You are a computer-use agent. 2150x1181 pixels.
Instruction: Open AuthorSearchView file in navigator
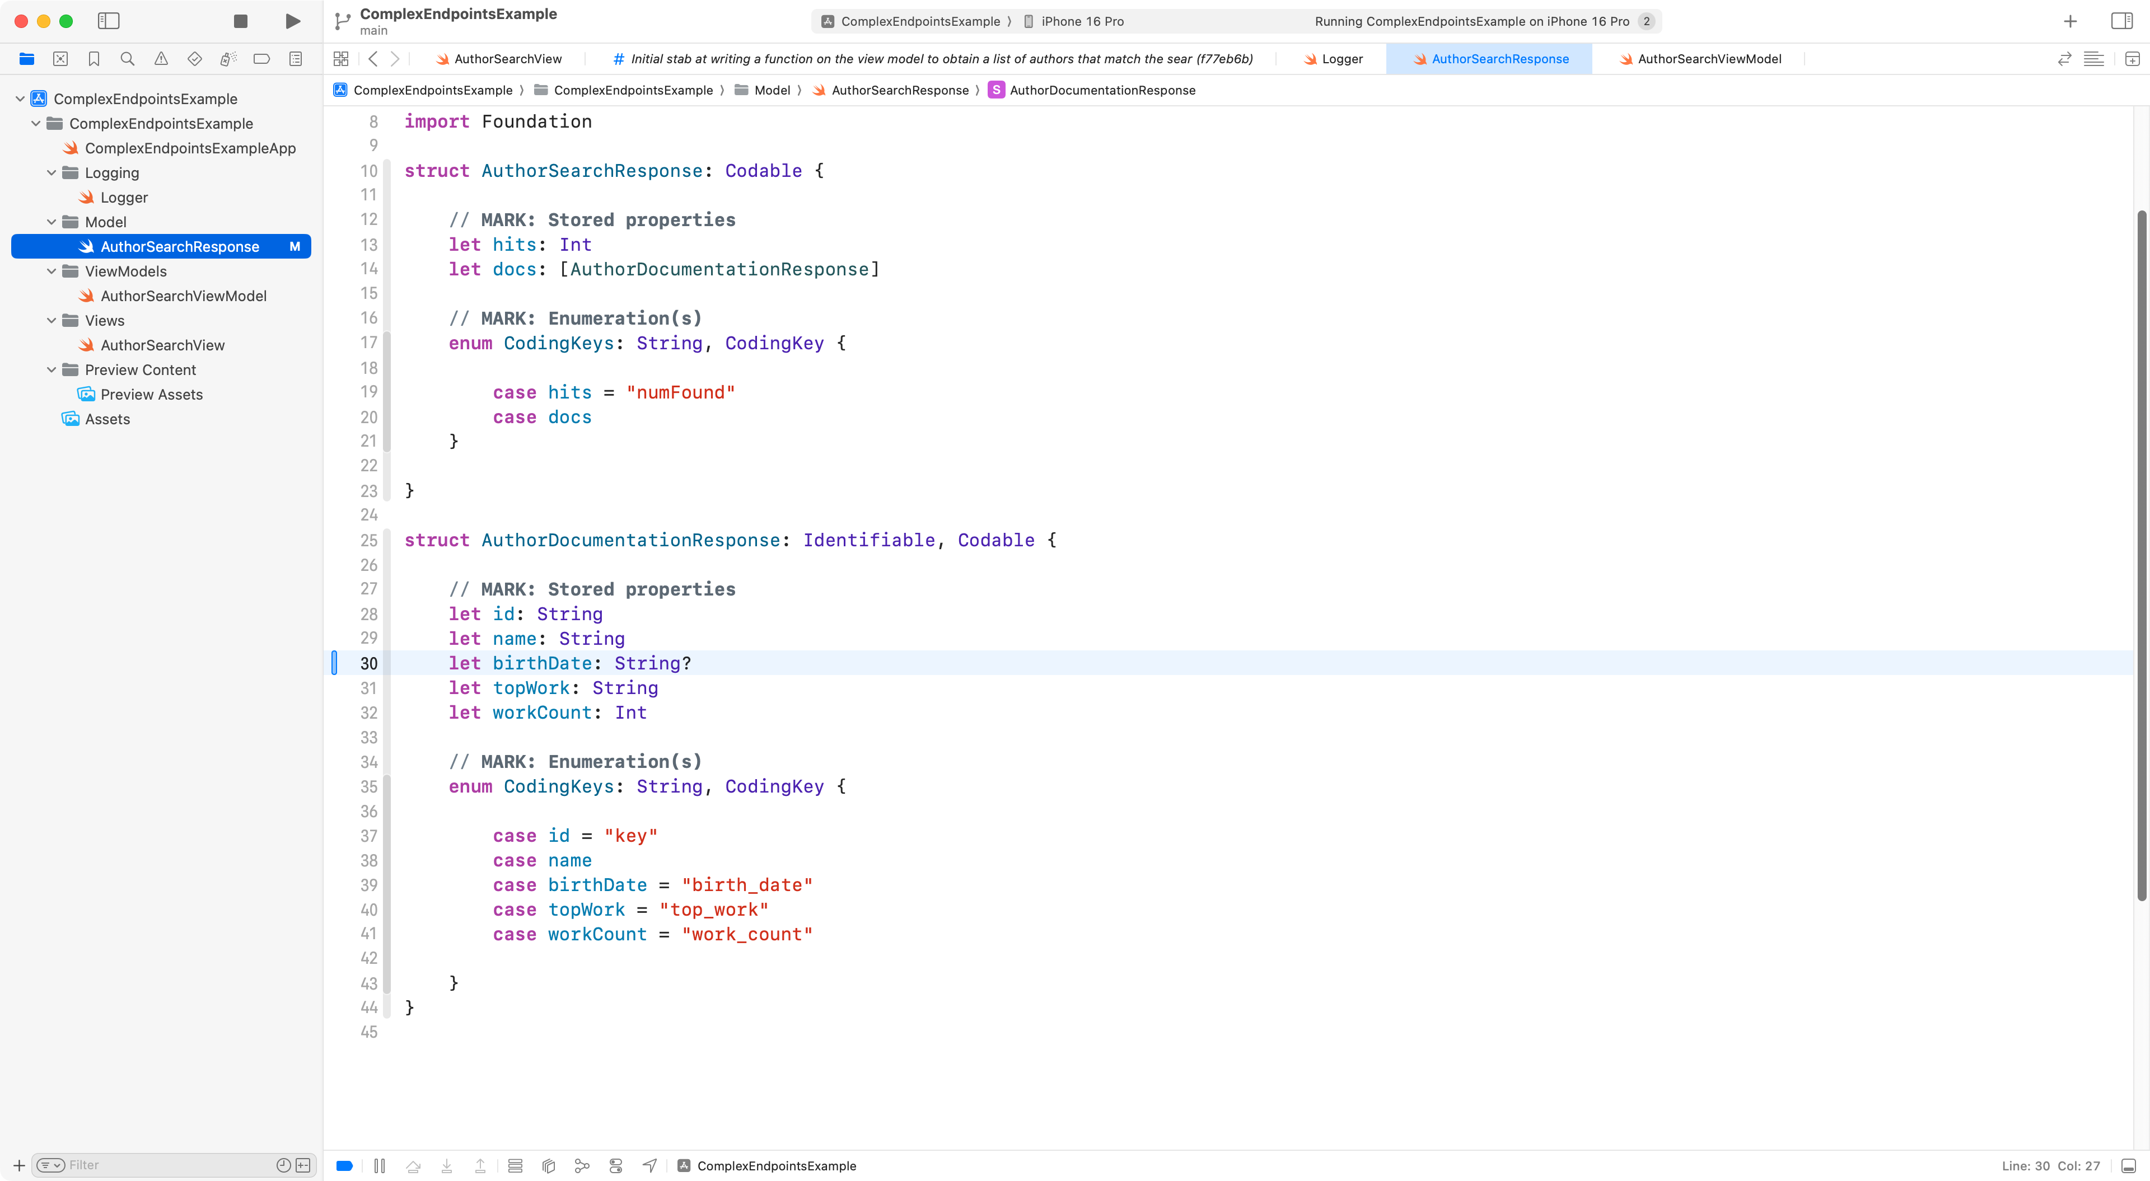click(162, 345)
